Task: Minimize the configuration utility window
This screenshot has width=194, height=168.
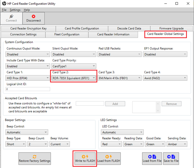Action: coord(166,4)
